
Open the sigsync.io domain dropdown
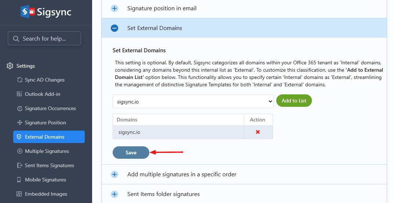click(x=193, y=101)
